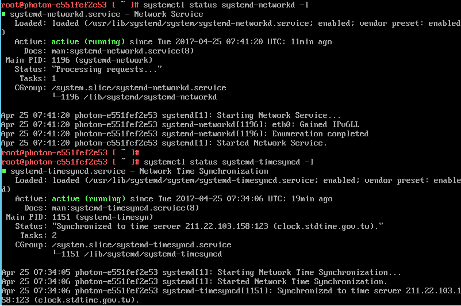Click the CGroup tree branch before 1151
The height and width of the screenshot is (306, 461).
point(56,253)
